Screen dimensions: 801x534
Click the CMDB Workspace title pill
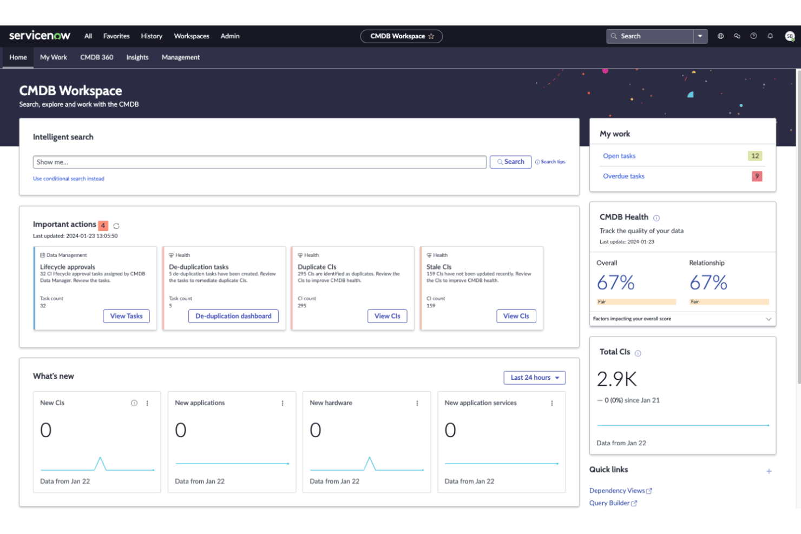402,36
